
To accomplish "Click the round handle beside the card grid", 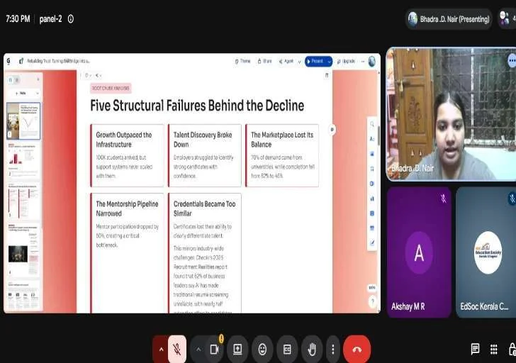I will pyautogui.click(x=332, y=130).
